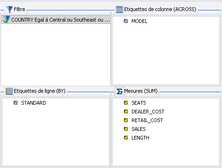The image size is (222, 168).
Task: Click the blue square icon beside MODEL
Action: (x=125, y=21)
